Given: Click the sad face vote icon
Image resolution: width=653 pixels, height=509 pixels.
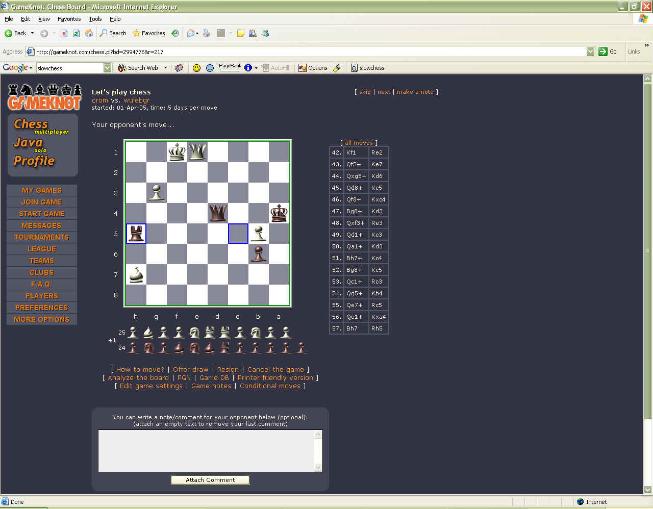Looking at the screenshot, I should click(210, 68).
